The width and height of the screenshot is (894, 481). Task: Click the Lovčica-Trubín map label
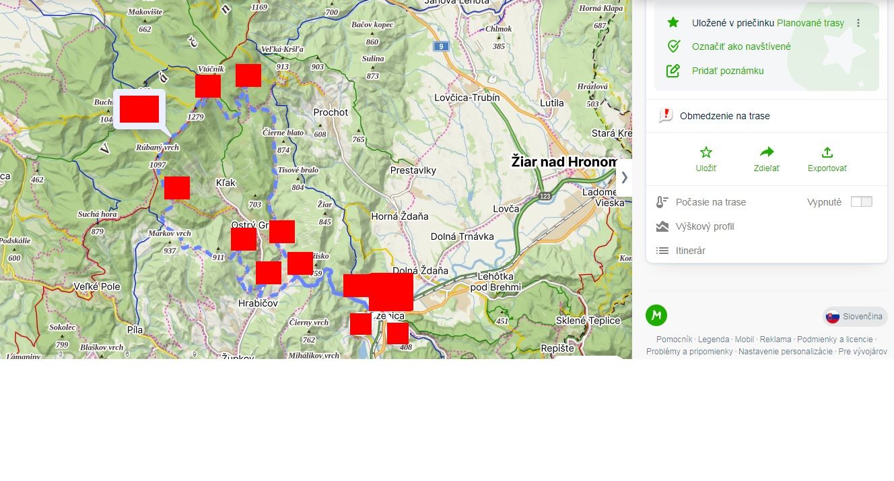pyautogui.click(x=467, y=98)
